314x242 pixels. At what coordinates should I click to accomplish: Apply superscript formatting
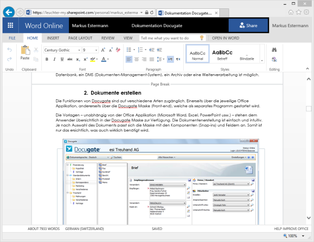click(85, 59)
